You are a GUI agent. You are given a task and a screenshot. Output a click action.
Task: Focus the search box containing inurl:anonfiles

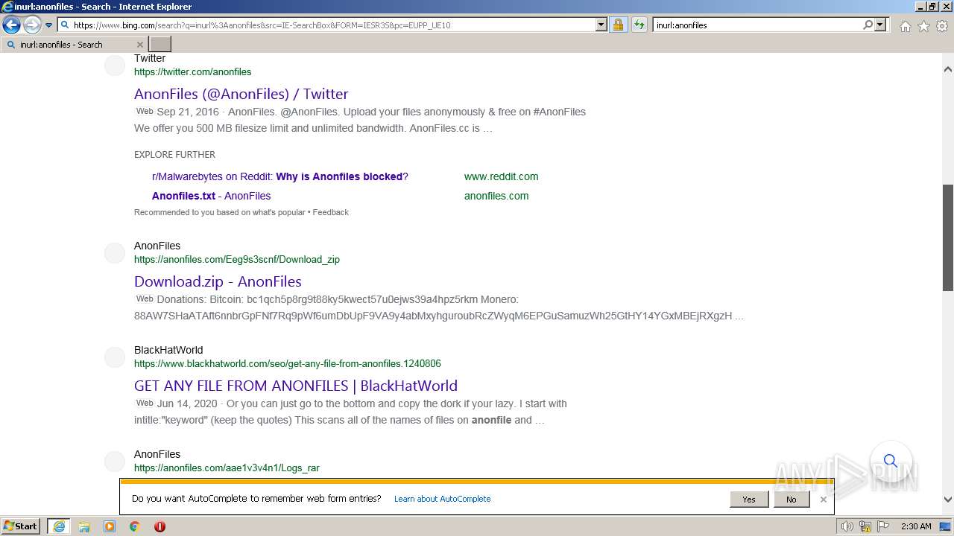pyautogui.click(x=756, y=25)
